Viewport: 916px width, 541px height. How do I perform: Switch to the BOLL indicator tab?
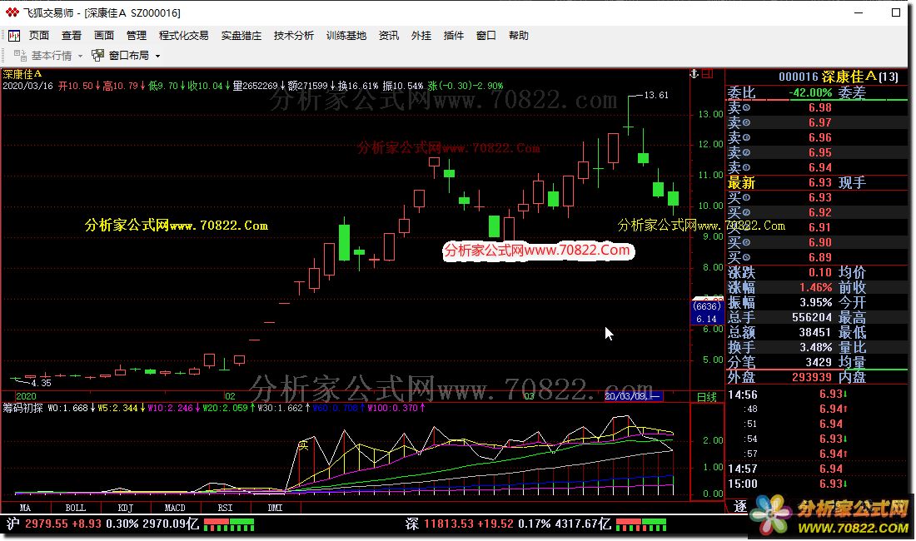75,508
